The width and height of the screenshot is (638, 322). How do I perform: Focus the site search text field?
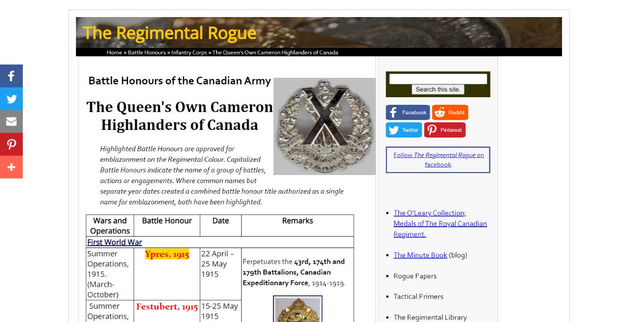(x=438, y=79)
